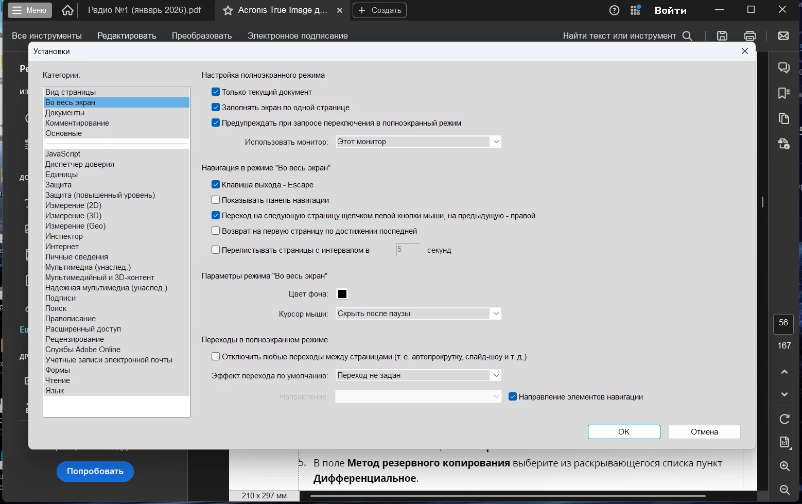Click the zoom in magnifier icon
Viewport: 802px width, 504px height.
click(x=784, y=466)
